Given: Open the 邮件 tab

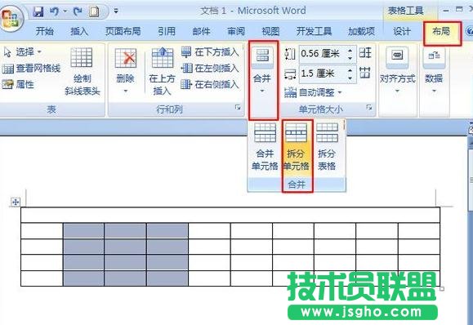Looking at the screenshot, I should tap(201, 31).
